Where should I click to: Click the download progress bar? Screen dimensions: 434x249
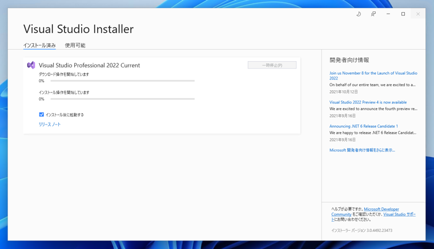coord(123,81)
